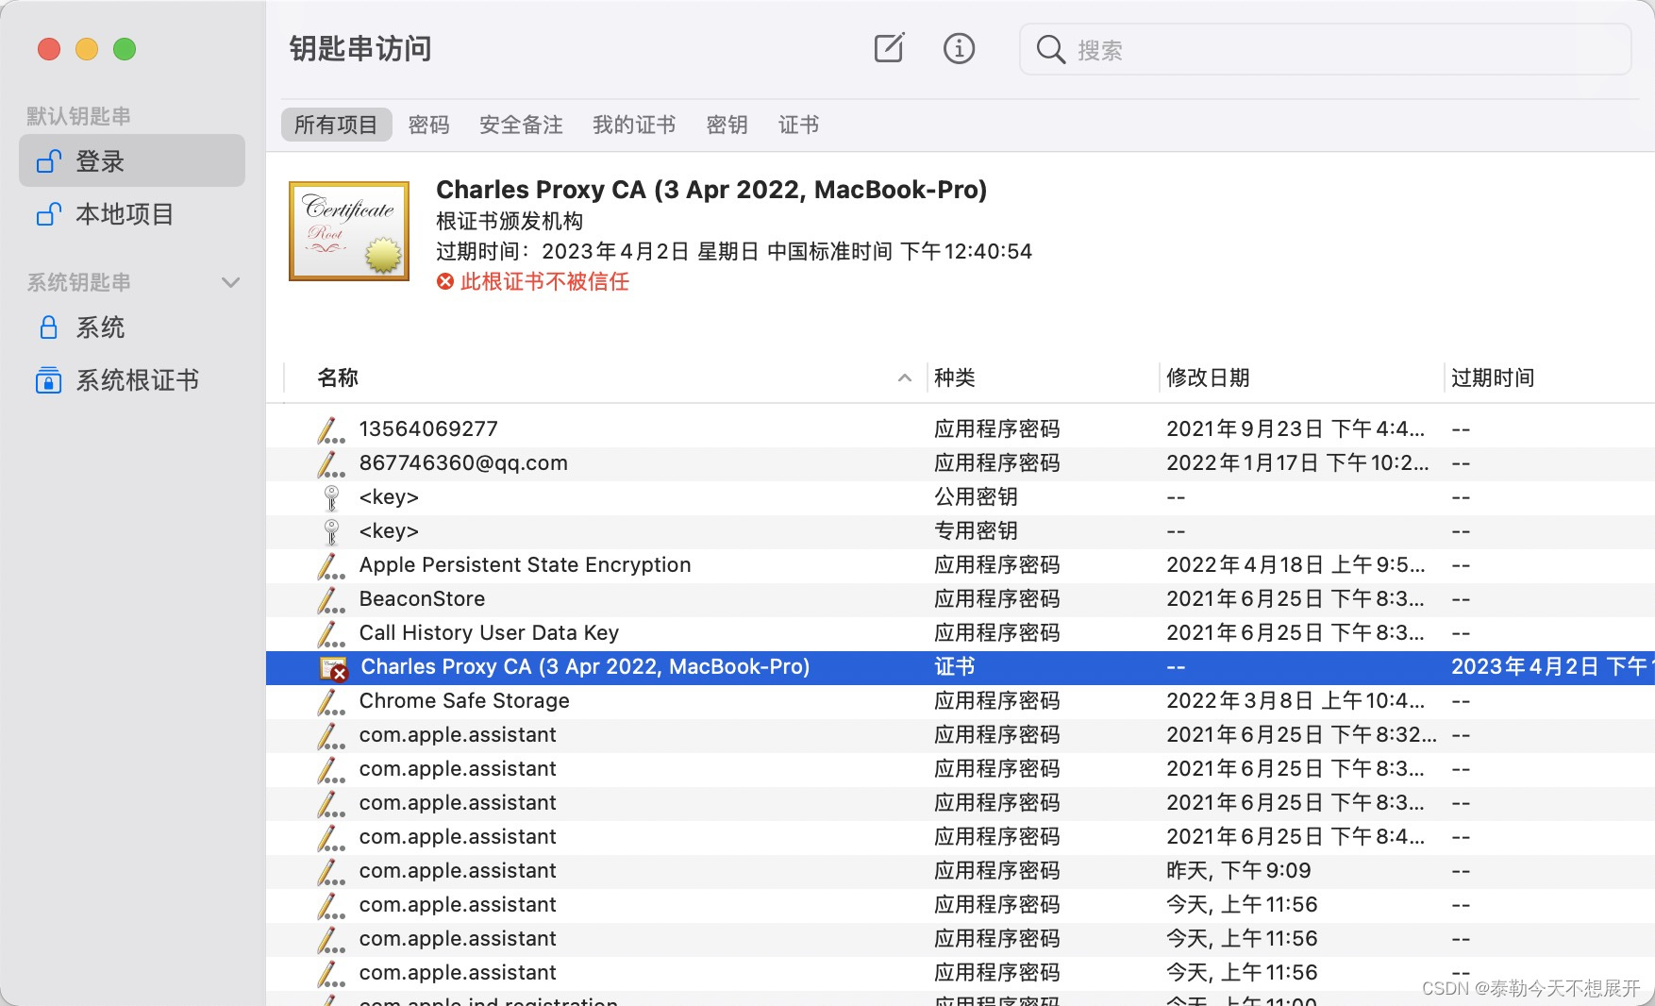Select the 系统根证书 keychain
This screenshot has height=1006, width=1655.
pos(132,380)
